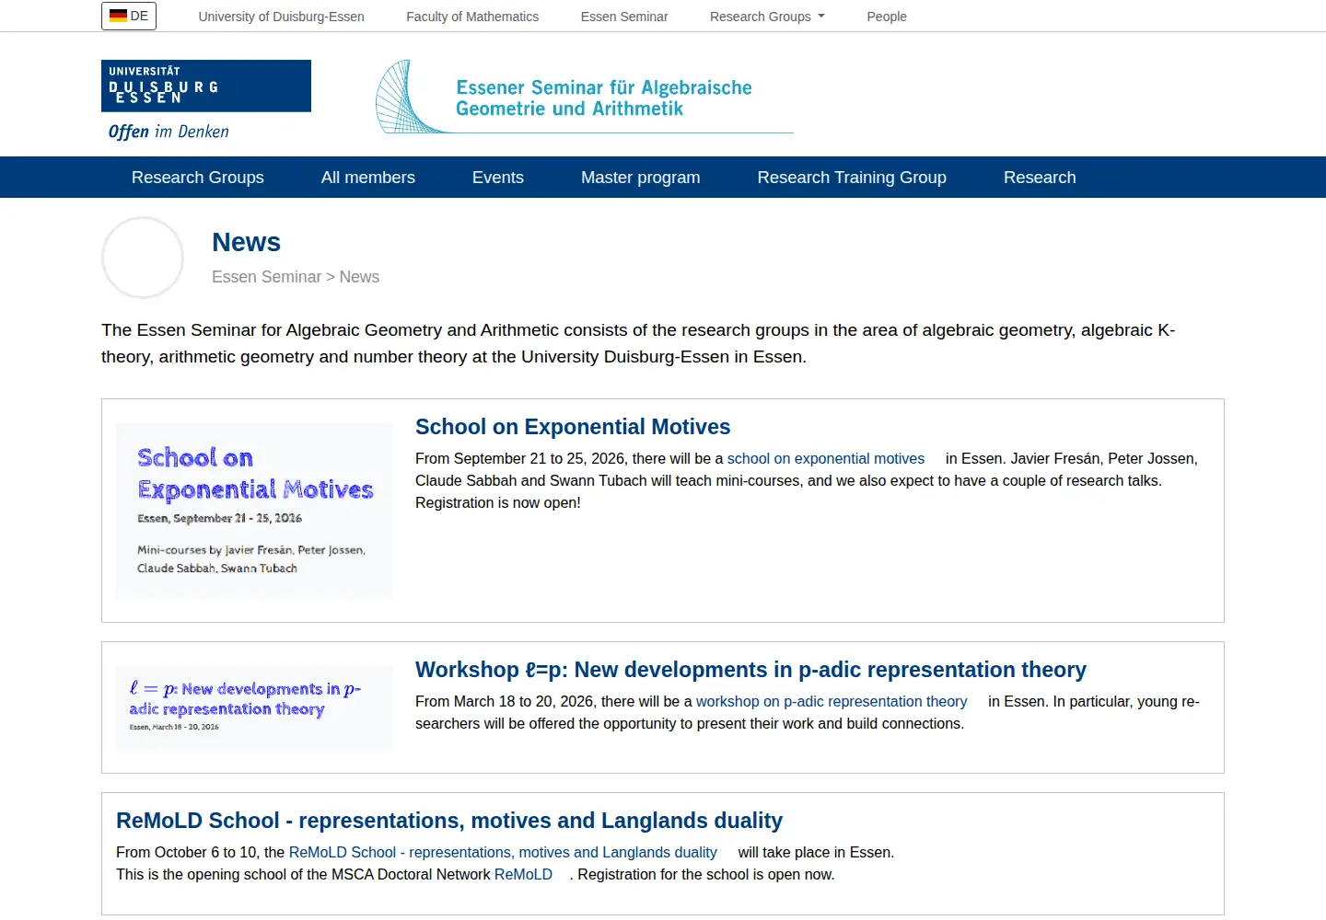Image resolution: width=1326 pixels, height=920 pixels.
Task: Follow the inline ReMoLD School representations link
Action: click(x=503, y=852)
